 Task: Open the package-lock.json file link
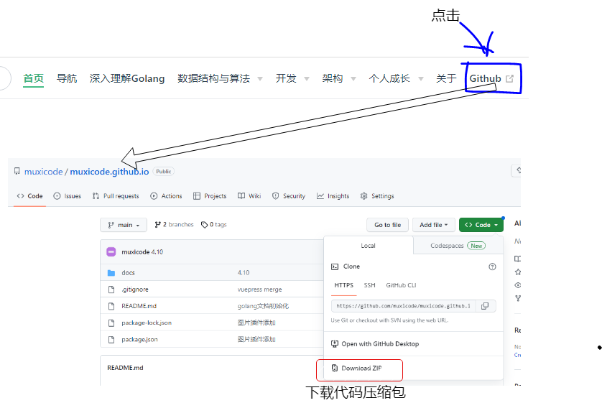(147, 323)
